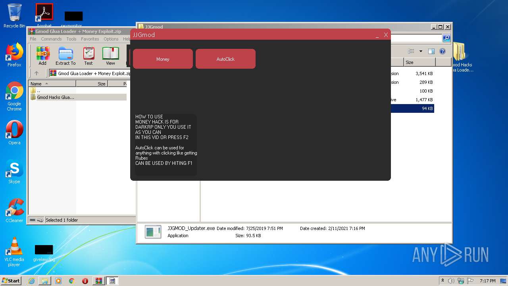Click the volume speaker tray icon

(451, 281)
